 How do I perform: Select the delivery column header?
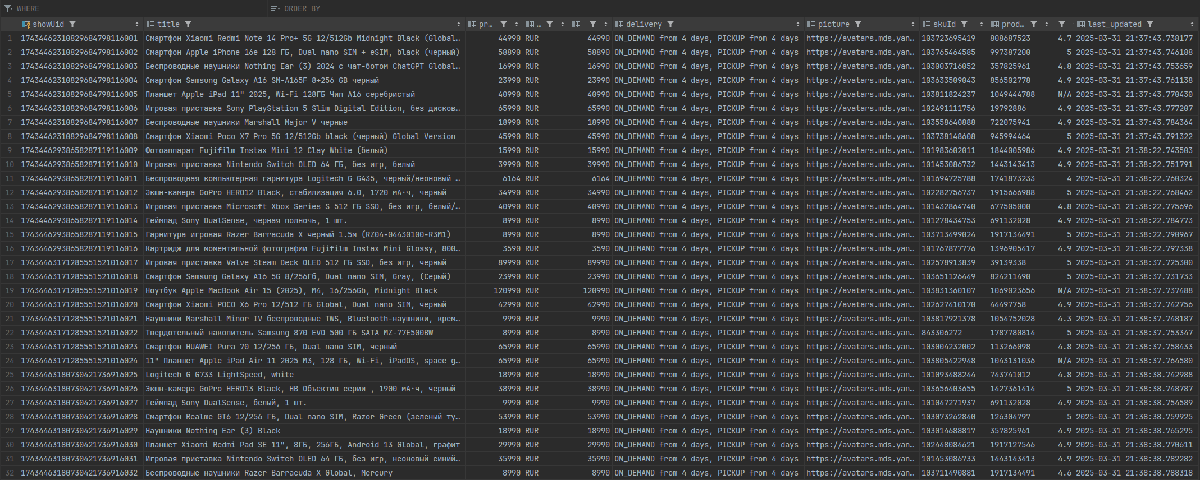(644, 24)
